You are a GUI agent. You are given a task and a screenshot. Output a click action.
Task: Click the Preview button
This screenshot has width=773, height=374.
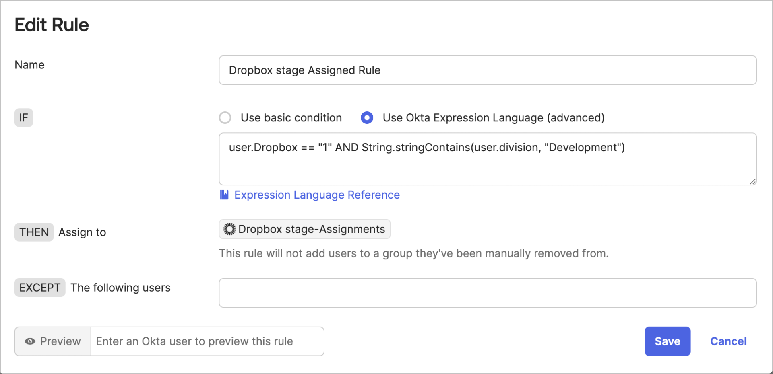coord(52,341)
